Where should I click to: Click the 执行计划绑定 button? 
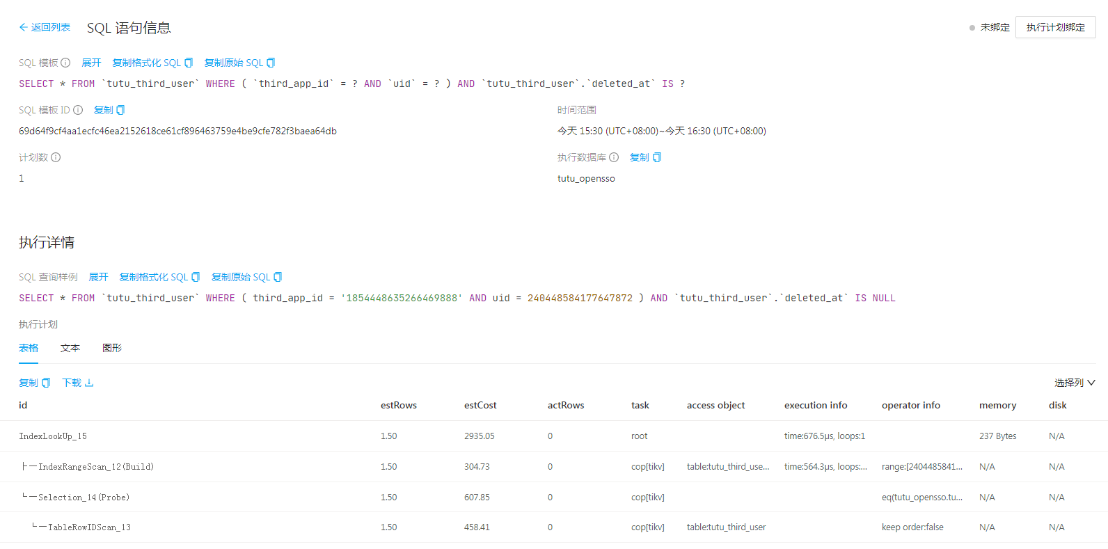(x=1055, y=27)
